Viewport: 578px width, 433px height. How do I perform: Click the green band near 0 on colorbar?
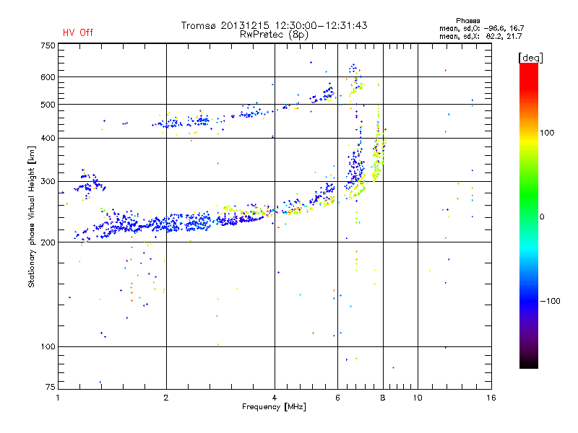tap(529, 216)
